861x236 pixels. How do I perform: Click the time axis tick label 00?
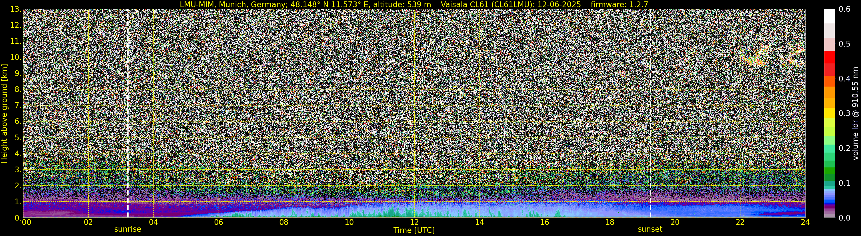click(26, 222)
